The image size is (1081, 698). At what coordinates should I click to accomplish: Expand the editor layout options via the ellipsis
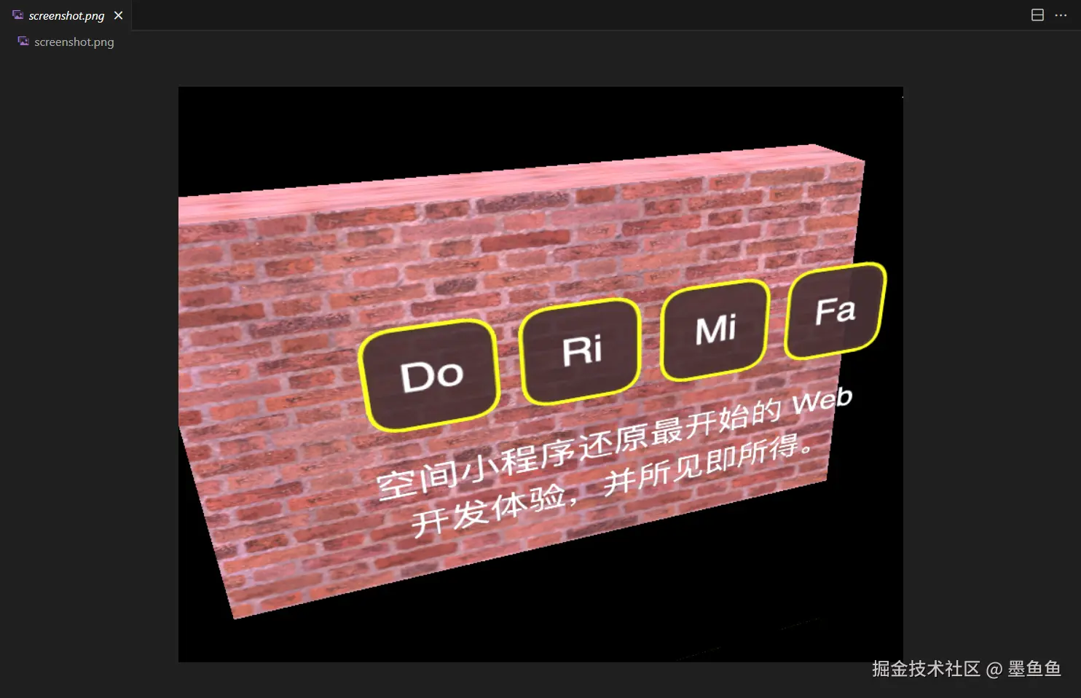coord(1061,15)
